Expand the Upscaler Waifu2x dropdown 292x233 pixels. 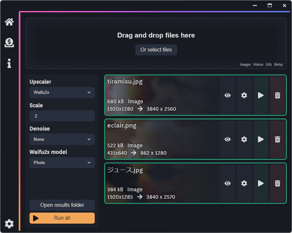(x=62, y=92)
